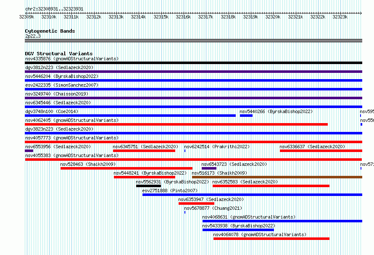Screen dimensions: 374x255
Task: Click the blue dgv3748n100 variant bar
Action: click(130, 116)
